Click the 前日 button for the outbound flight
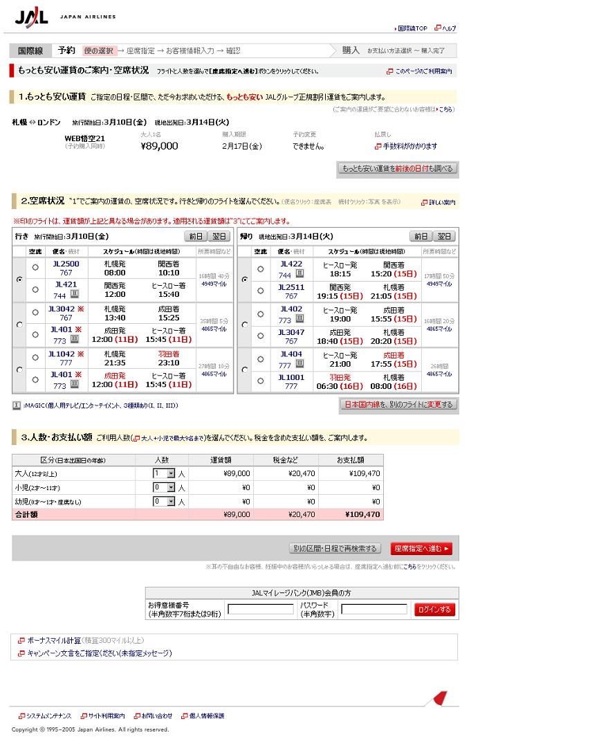 pyautogui.click(x=196, y=237)
